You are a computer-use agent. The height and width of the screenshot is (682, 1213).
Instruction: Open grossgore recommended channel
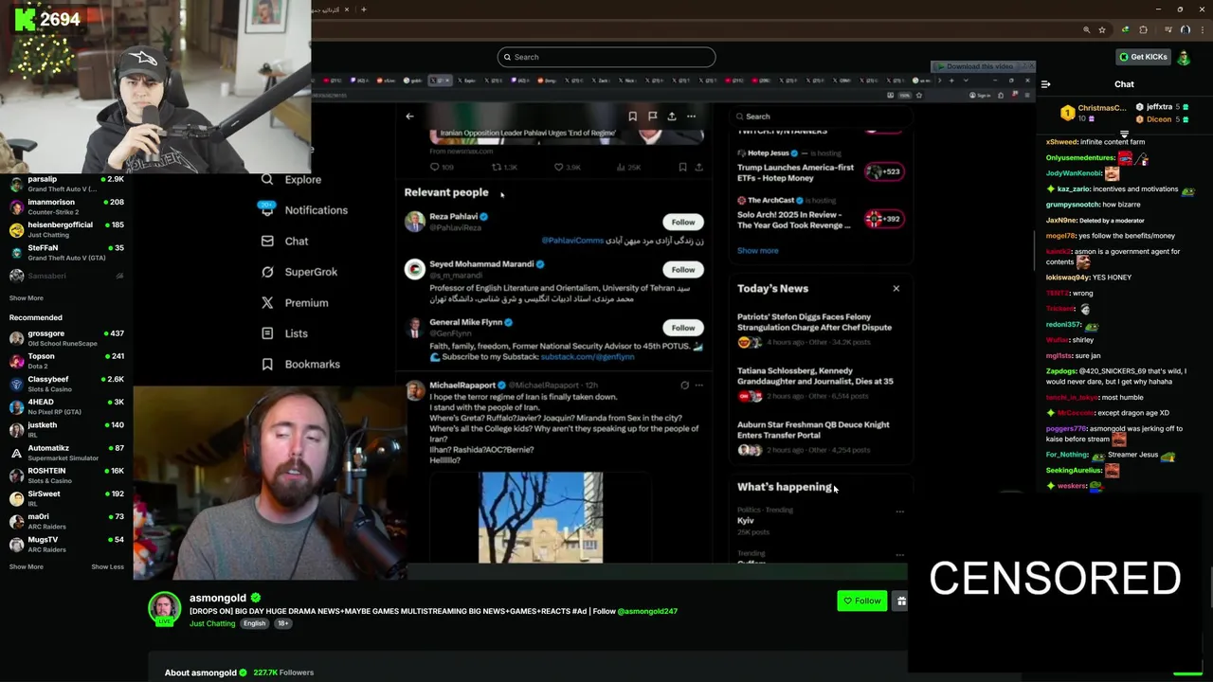66,338
